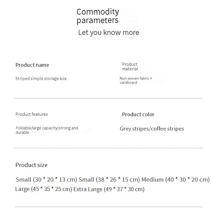Image resolution: width=217 pixels, height=214 pixels.
Task: Select the Product name label
Action: (x=32, y=65)
